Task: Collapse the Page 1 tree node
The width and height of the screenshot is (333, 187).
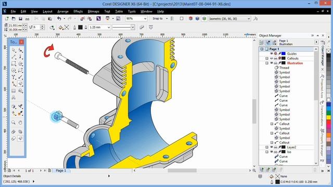Action: [262, 49]
